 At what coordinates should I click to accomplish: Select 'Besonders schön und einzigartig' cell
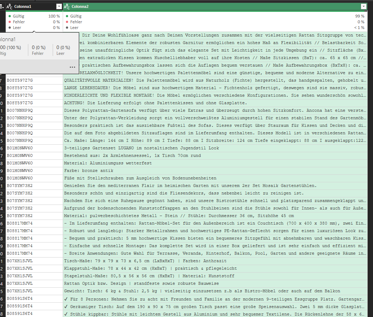coord(215,193)
